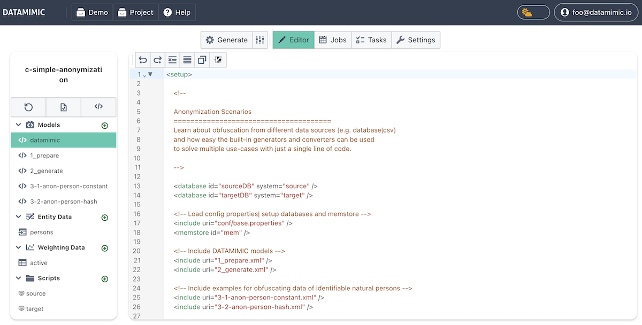
Task: Click the clear-line icon beside the redo arrow
Action: 172,60
